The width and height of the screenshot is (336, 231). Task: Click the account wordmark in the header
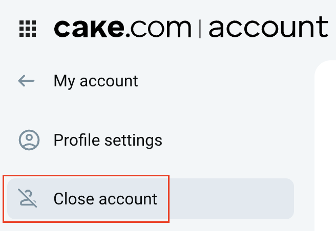click(268, 29)
